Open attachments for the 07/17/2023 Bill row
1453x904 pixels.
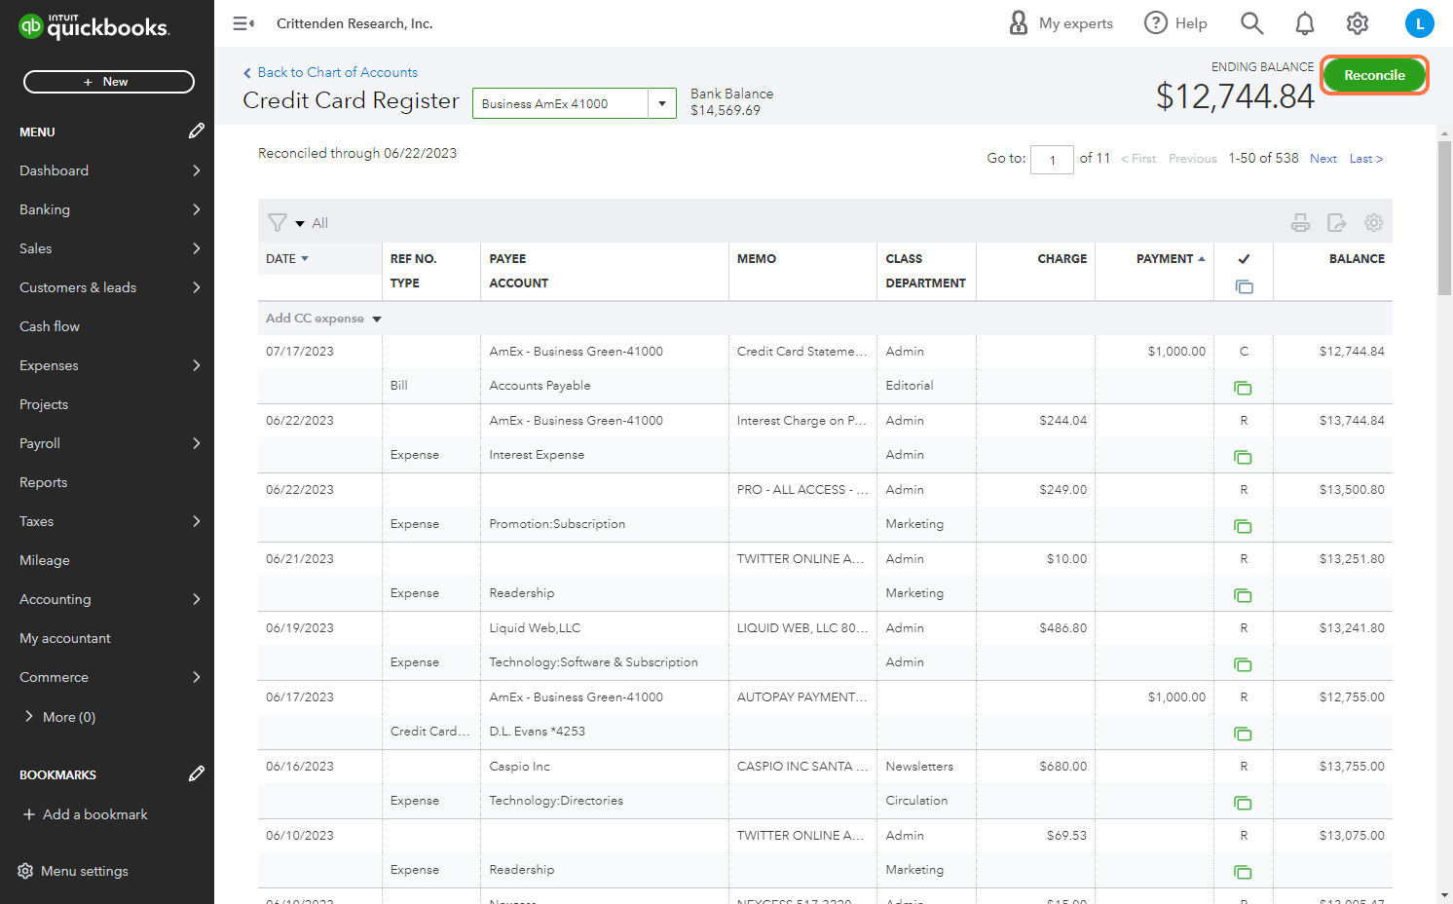click(x=1243, y=388)
